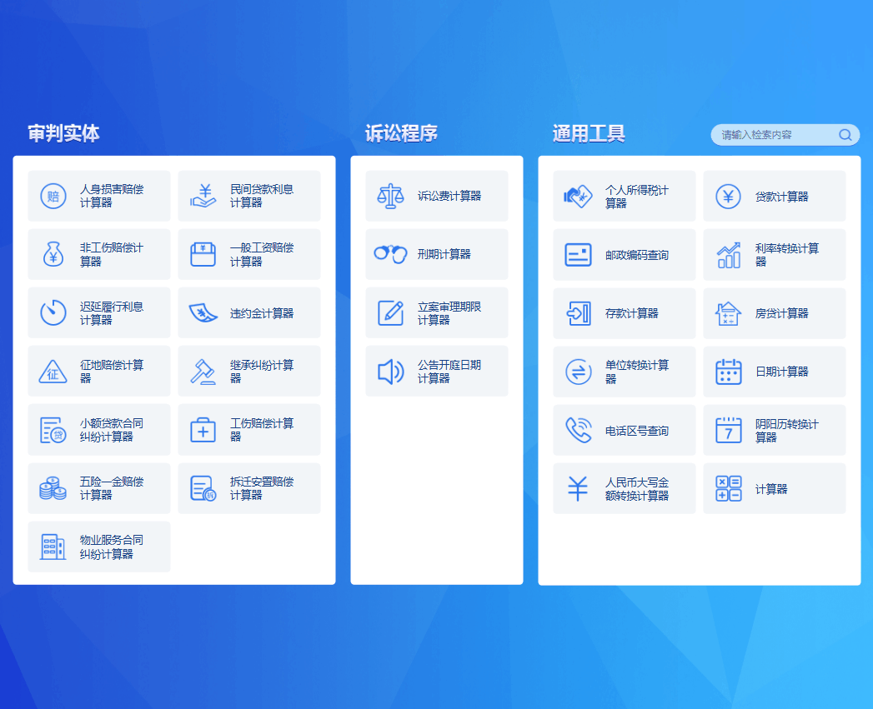Click the scales icon for 诉讼费计算器
The width and height of the screenshot is (873, 709).
click(x=389, y=197)
